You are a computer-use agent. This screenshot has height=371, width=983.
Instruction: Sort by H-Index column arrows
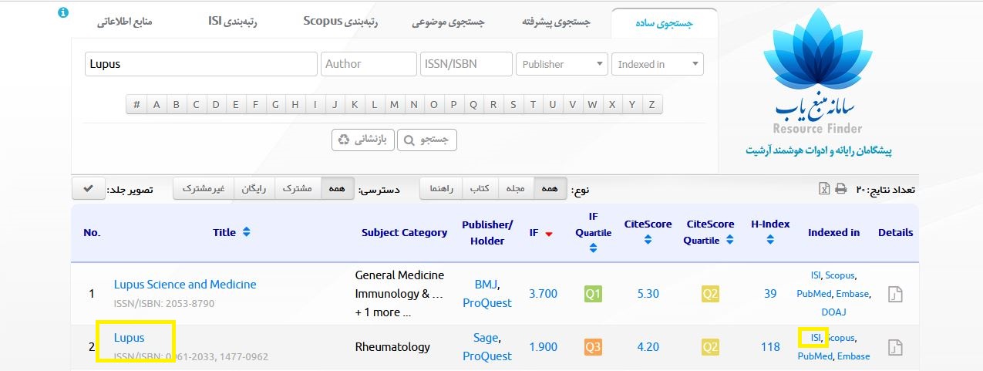[x=770, y=240]
